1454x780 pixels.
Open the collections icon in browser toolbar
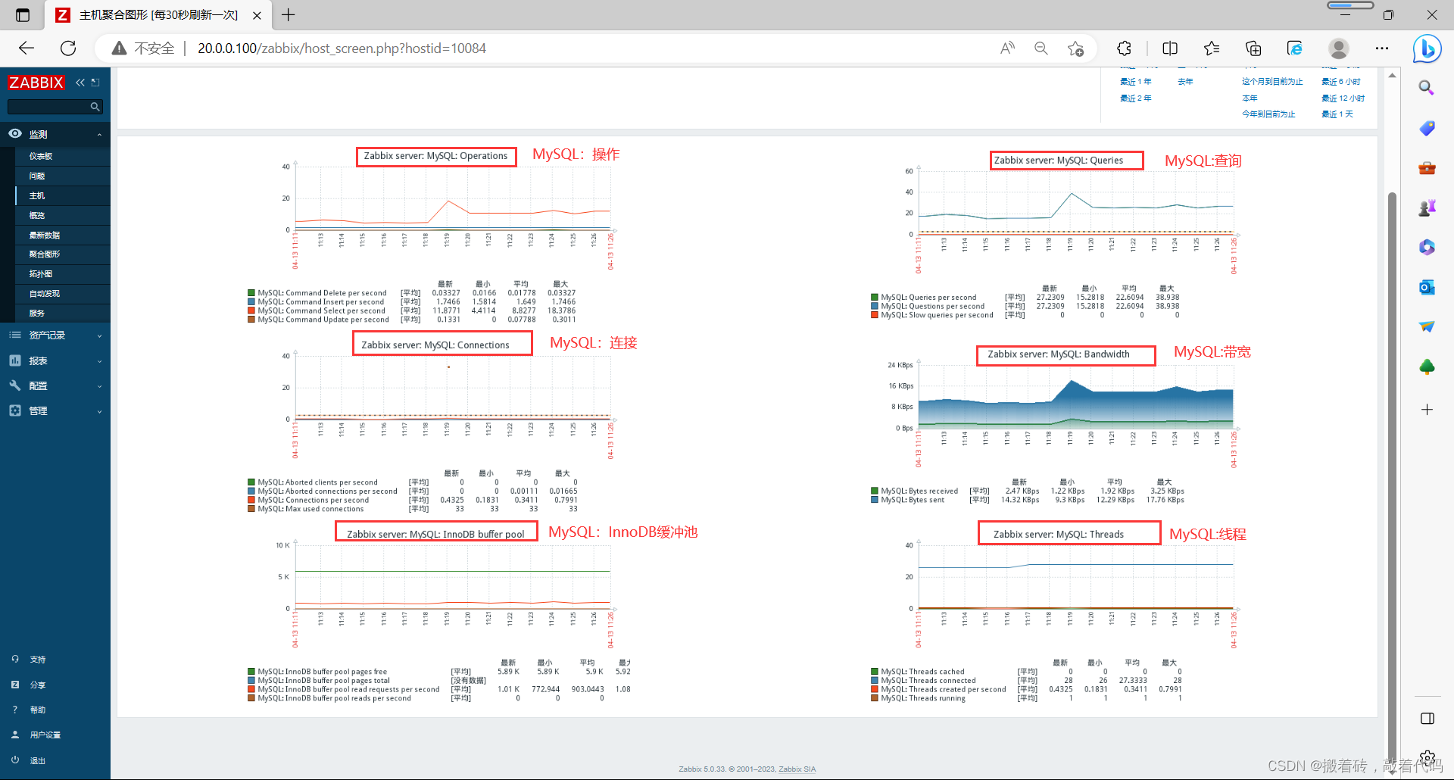click(1253, 48)
